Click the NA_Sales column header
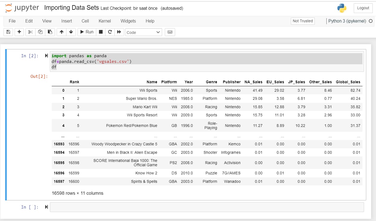 (253, 82)
